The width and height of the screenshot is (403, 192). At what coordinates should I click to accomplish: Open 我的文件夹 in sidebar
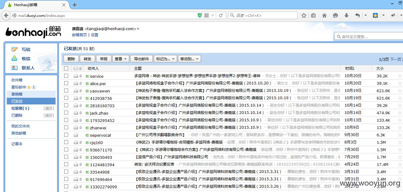21,126
